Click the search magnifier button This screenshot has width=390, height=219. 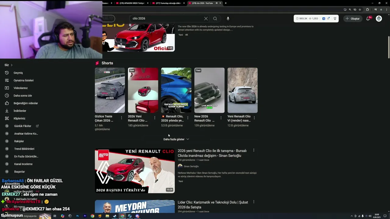(215, 19)
